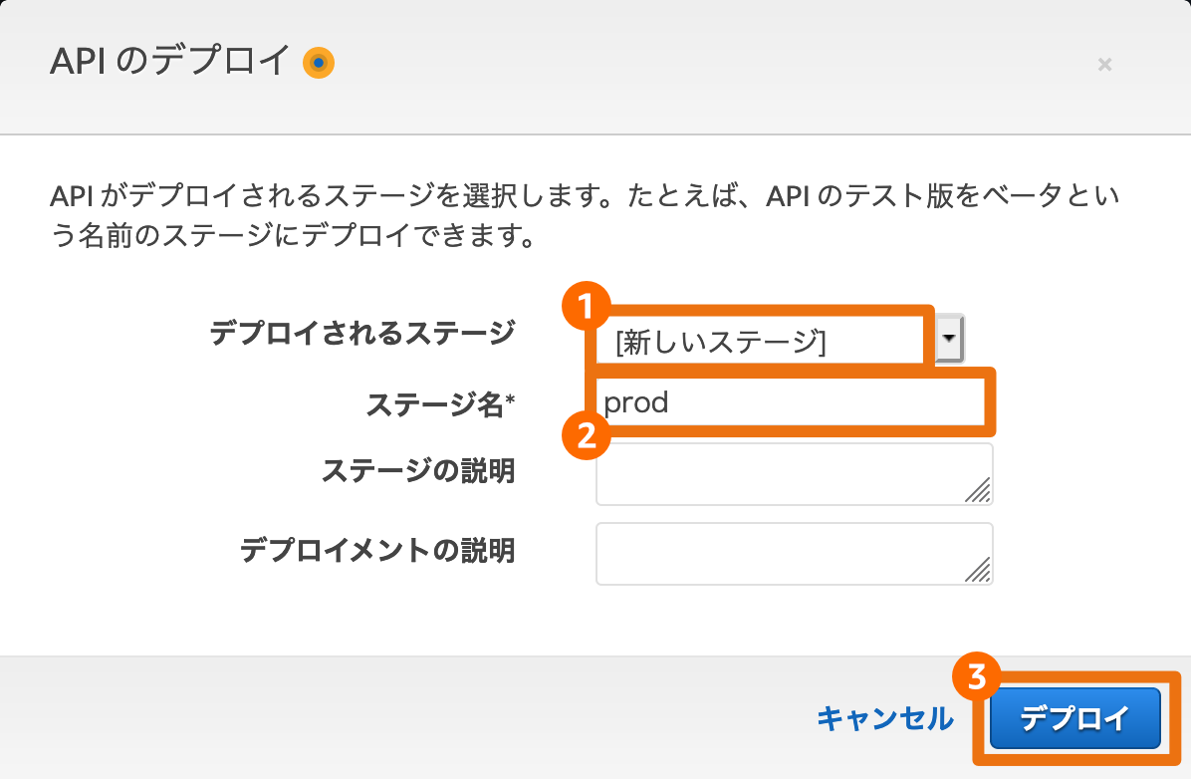This screenshot has width=1191, height=779.
Task: Click the orange number 1 badge
Action: point(586,307)
